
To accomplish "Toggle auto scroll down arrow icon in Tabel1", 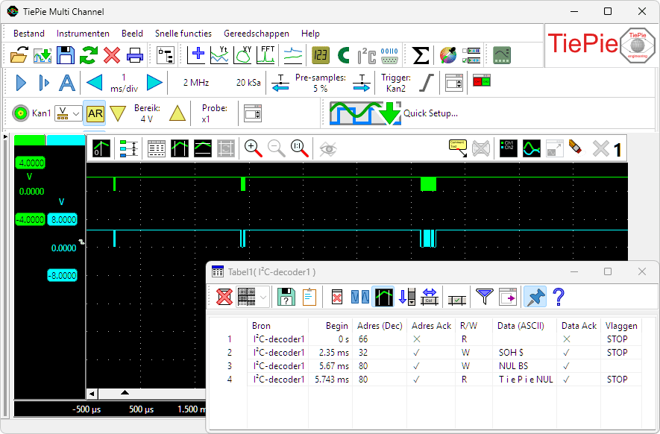I will (x=407, y=298).
